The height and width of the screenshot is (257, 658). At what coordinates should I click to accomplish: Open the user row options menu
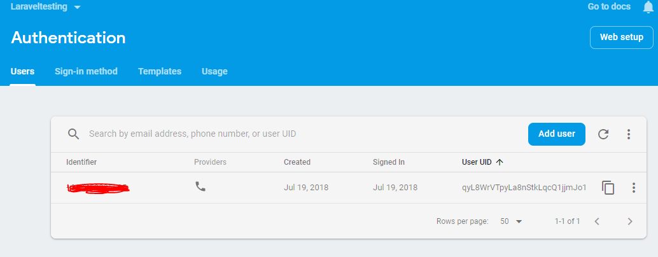click(x=634, y=188)
